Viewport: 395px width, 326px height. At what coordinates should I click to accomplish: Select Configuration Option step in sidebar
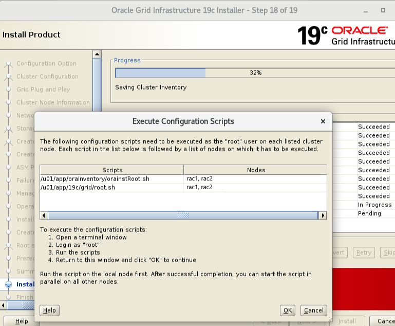46,63
